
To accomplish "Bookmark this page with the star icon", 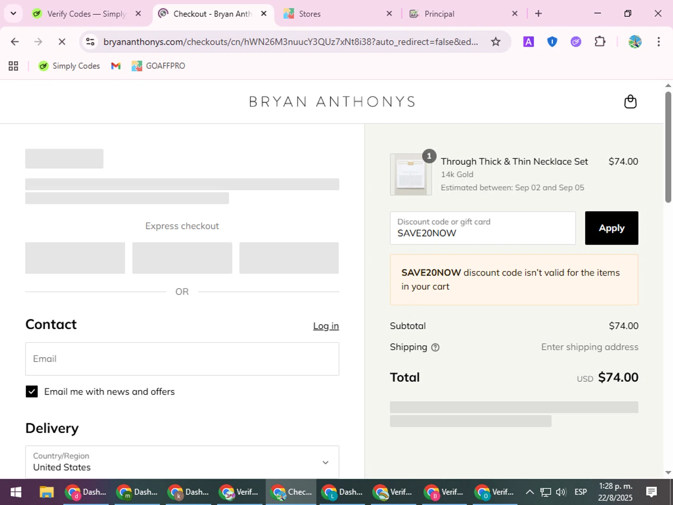I will pyautogui.click(x=495, y=42).
